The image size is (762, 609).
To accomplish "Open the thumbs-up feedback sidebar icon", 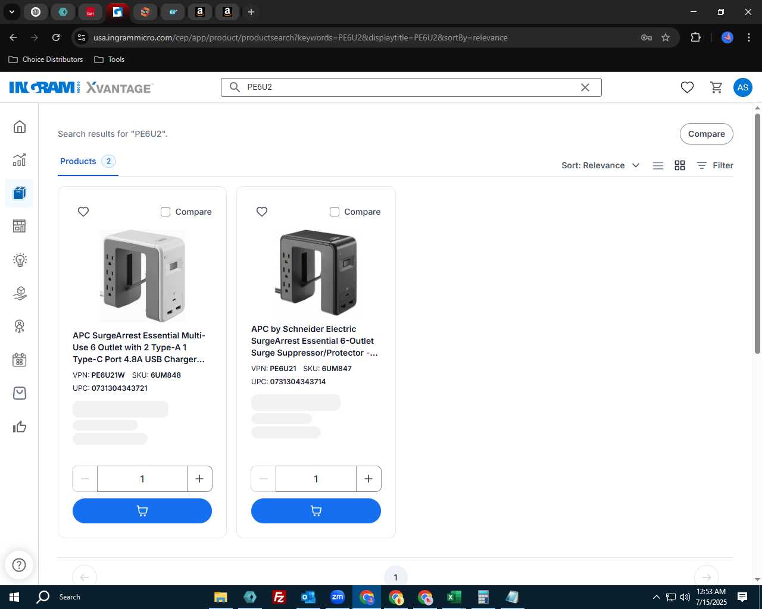I will [x=20, y=426].
